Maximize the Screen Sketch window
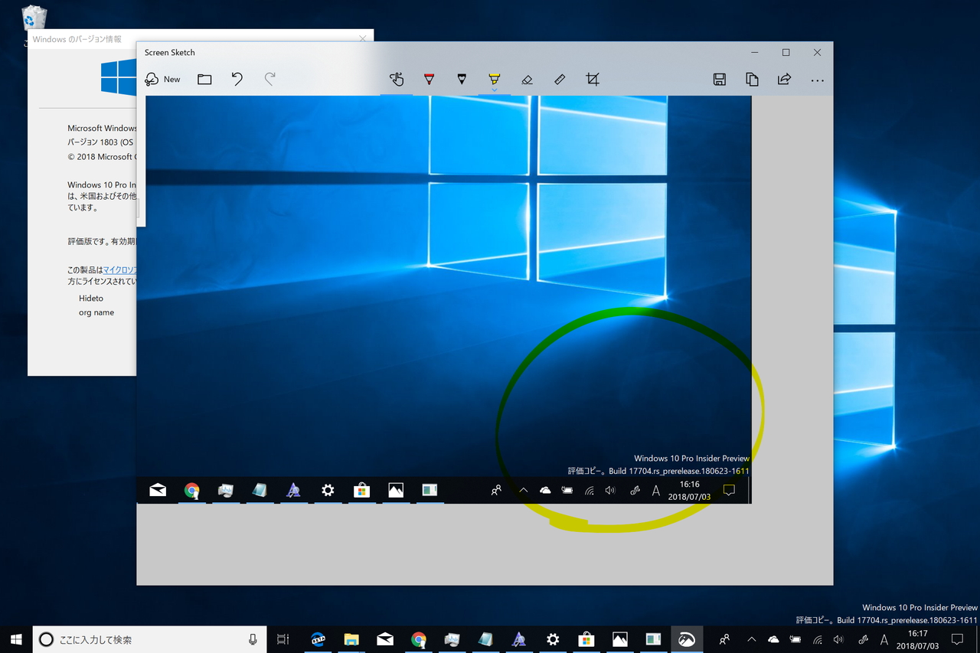This screenshot has width=980, height=653. 786,53
